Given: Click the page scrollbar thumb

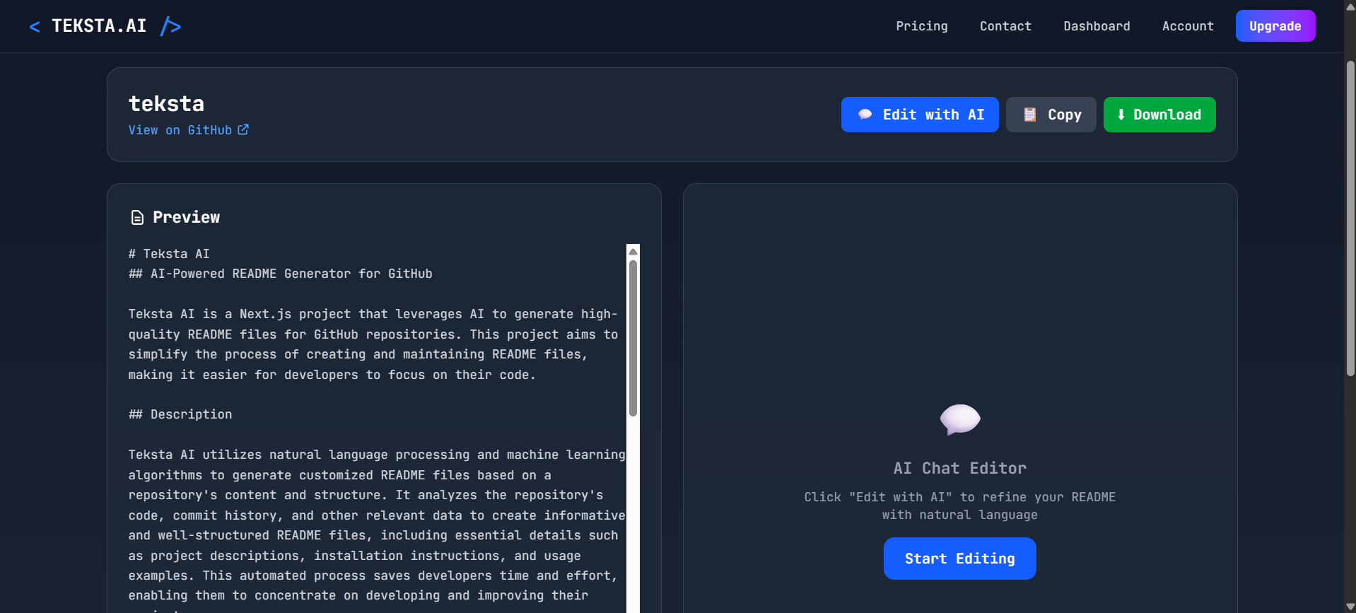Looking at the screenshot, I should coord(1350,218).
